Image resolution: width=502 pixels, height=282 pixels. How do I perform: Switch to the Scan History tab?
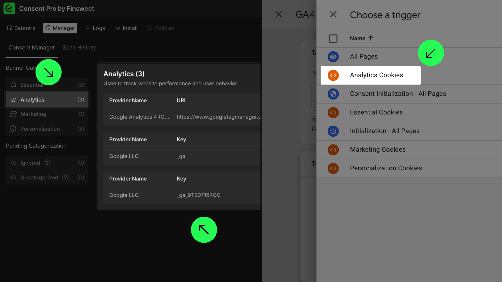79,48
